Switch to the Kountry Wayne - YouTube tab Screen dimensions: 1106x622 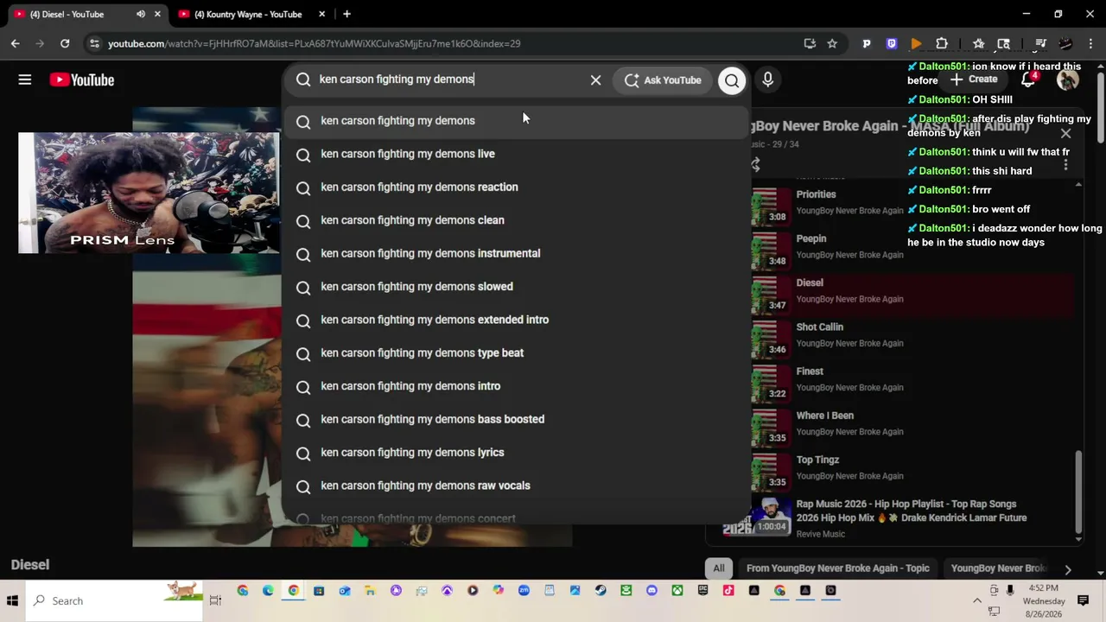click(250, 14)
